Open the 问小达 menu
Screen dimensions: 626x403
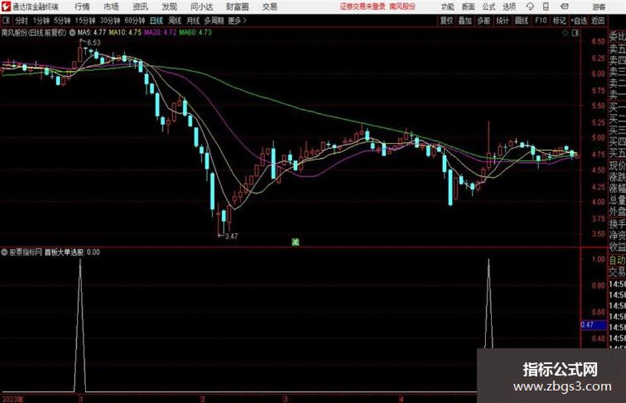click(201, 7)
